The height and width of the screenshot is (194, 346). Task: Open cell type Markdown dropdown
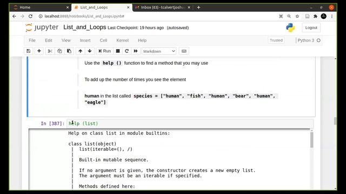[159, 51]
